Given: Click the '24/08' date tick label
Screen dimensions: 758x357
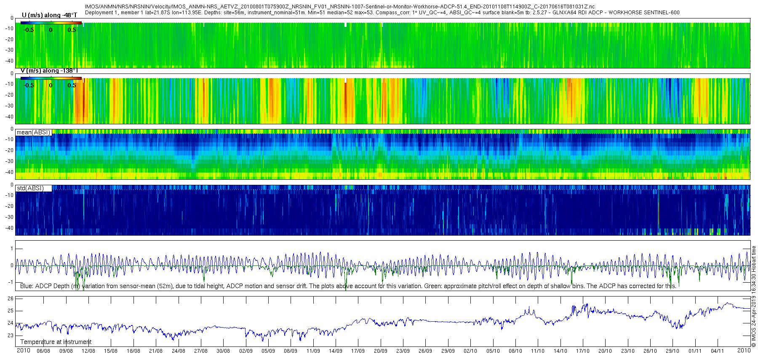Looking at the screenshot, I should point(179,351).
